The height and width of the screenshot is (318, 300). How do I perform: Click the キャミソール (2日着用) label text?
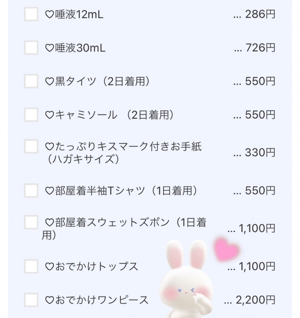114,115
